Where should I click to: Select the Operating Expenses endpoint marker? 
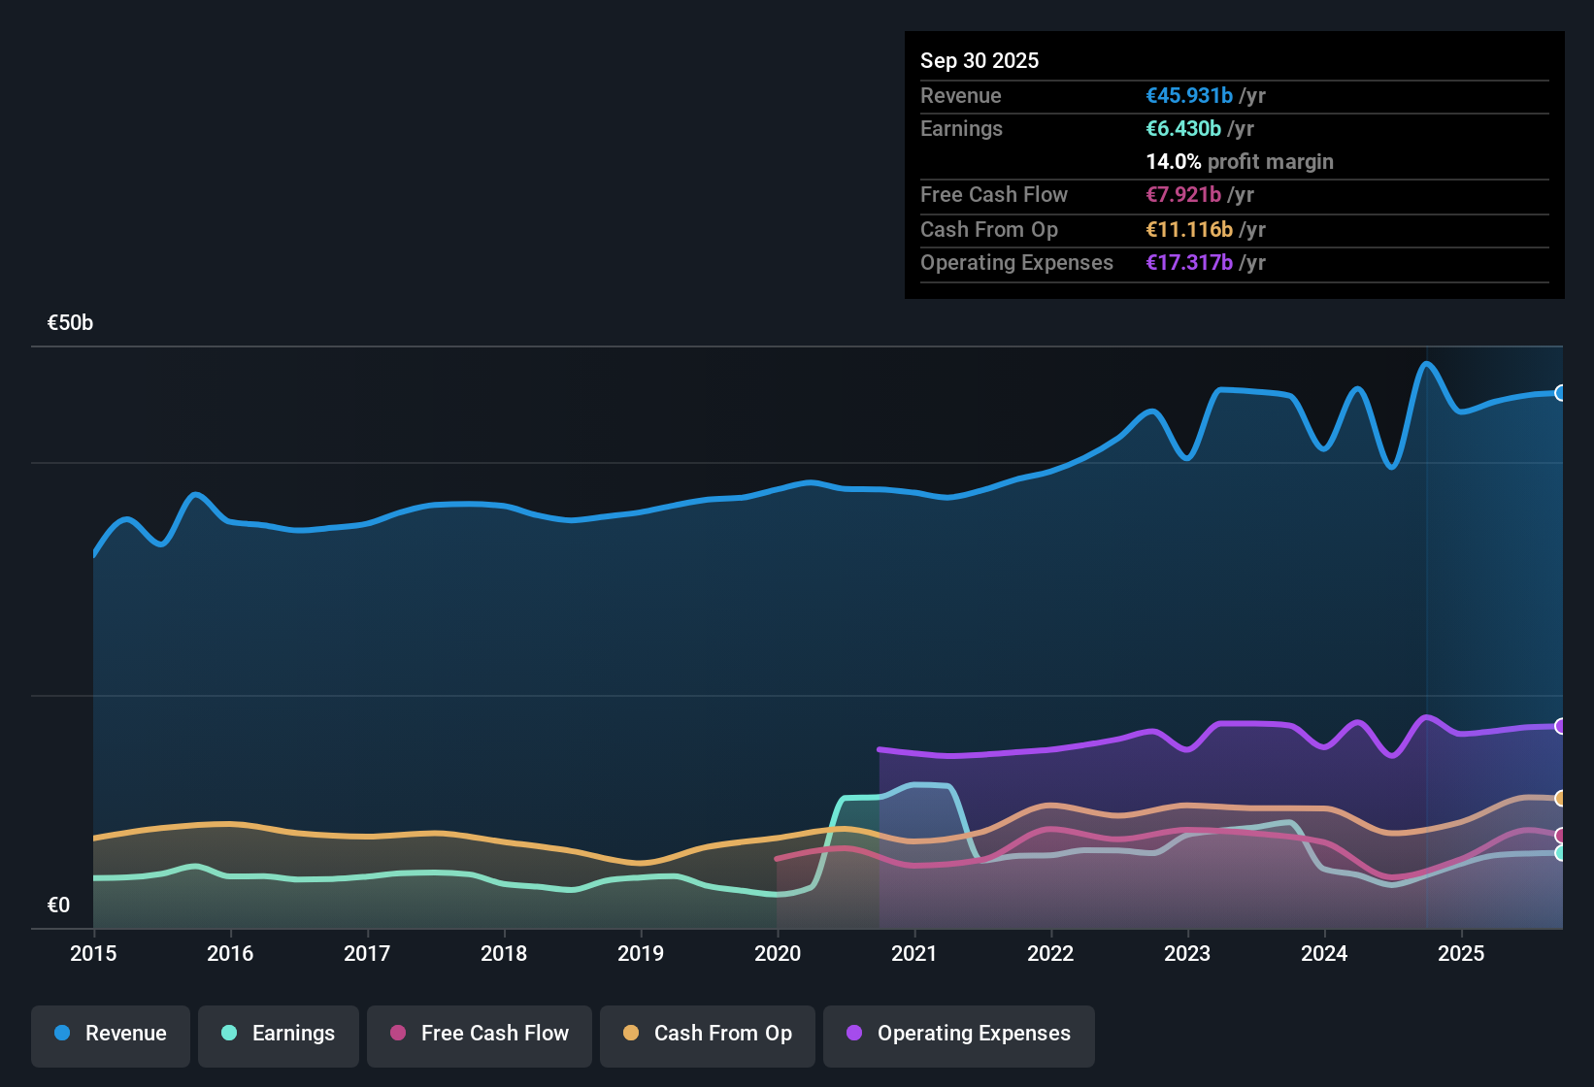pyautogui.click(x=1561, y=726)
